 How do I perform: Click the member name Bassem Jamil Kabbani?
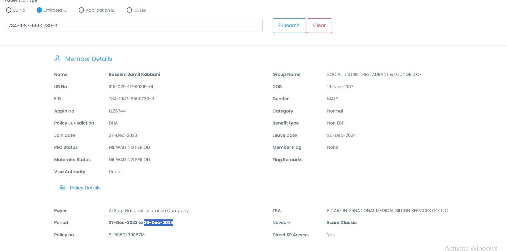click(x=134, y=74)
